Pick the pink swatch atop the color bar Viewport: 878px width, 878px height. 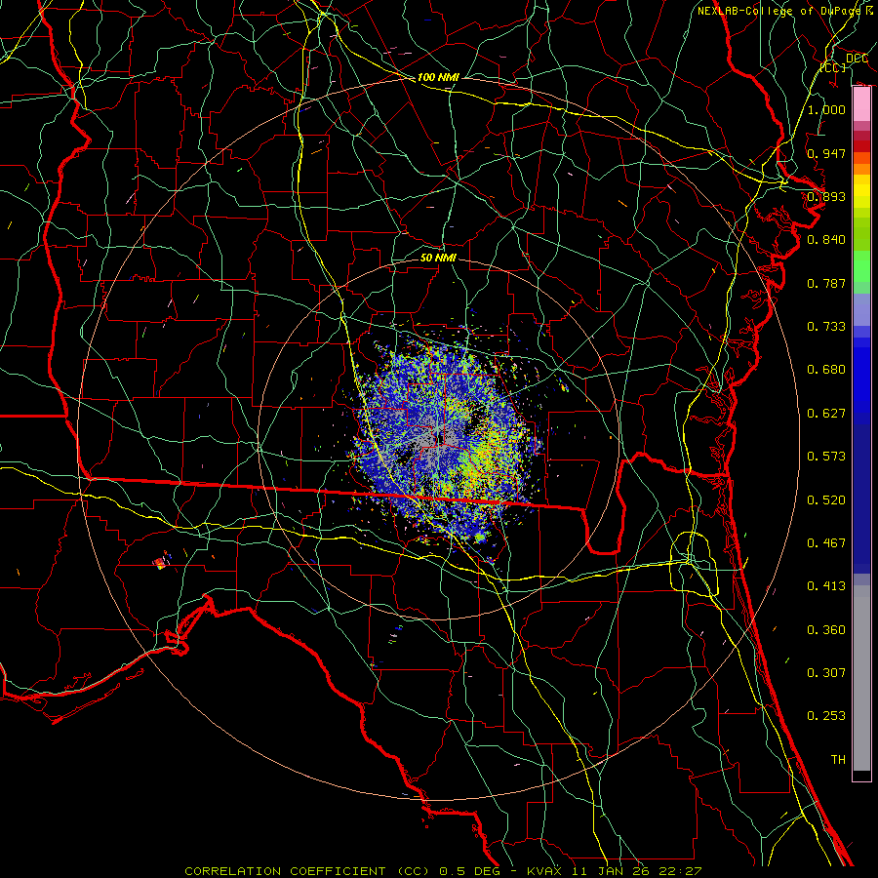click(x=861, y=104)
